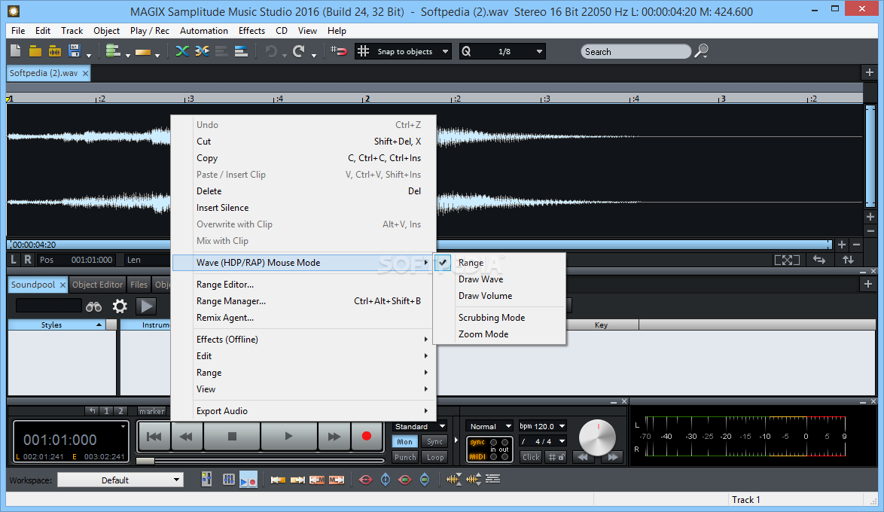Click the vertical up-down arrows icon

[848, 260]
